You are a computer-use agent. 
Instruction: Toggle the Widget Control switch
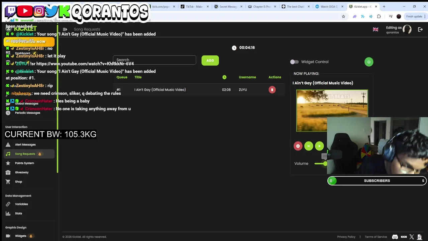(294, 62)
